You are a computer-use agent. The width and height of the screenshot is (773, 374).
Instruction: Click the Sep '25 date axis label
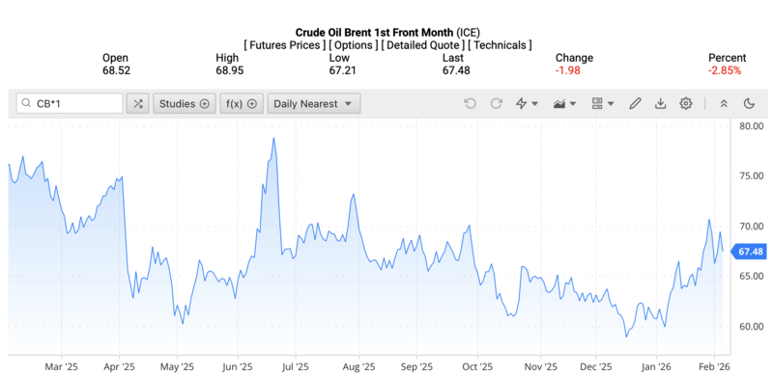pos(417,367)
